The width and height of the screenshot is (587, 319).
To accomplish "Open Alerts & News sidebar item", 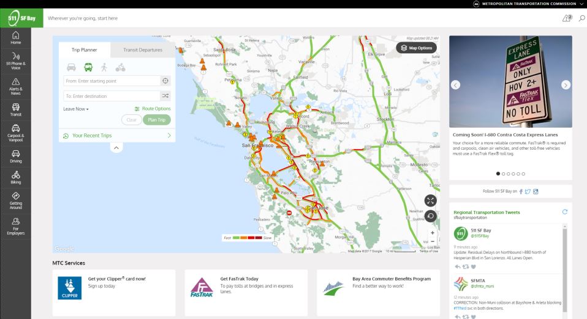I will click(15, 86).
